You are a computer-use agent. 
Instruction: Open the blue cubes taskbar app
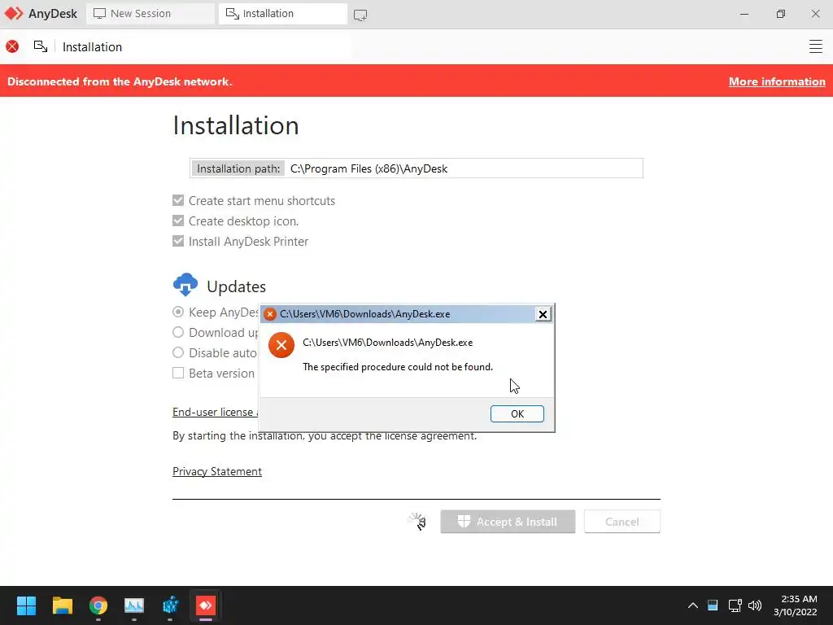click(x=170, y=605)
